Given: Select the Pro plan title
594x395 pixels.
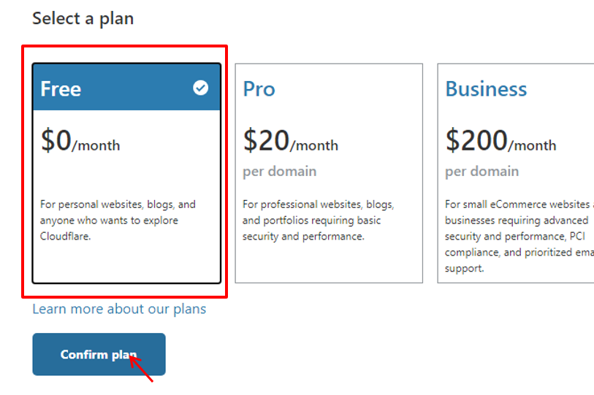Looking at the screenshot, I should (259, 89).
